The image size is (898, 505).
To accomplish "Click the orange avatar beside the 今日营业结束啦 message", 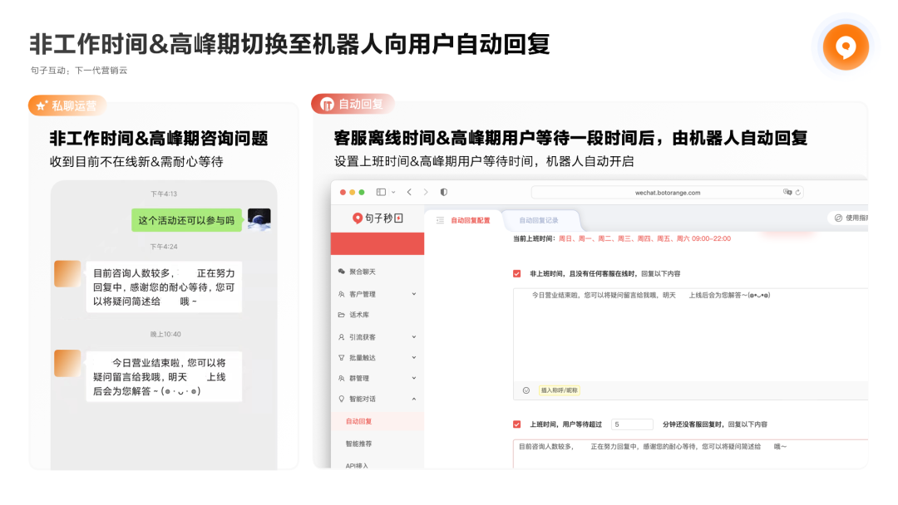I will pyautogui.click(x=67, y=363).
